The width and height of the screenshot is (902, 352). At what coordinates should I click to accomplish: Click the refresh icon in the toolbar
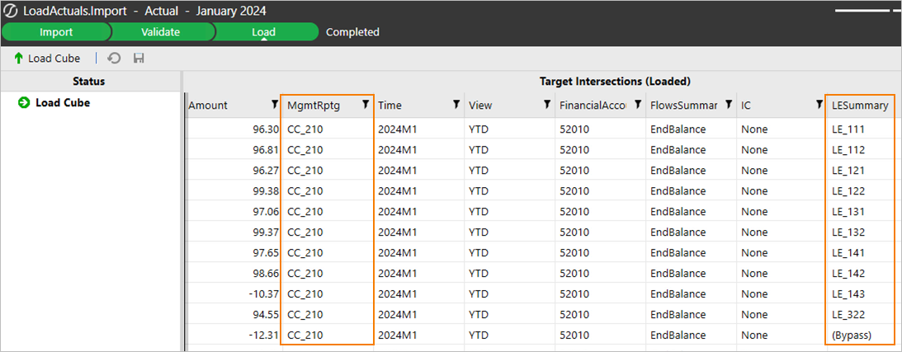pos(115,59)
